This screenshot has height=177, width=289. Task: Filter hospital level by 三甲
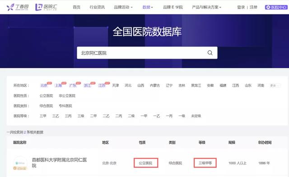pos(43,116)
